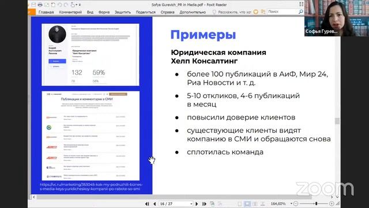Click zoom out minus button
Image resolution: width=369 pixels, height=208 pixels.
[296, 204]
